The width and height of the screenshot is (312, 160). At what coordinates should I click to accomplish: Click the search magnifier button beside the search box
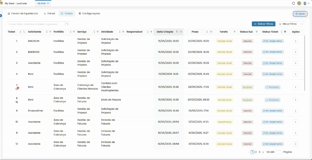(x=67, y=24)
